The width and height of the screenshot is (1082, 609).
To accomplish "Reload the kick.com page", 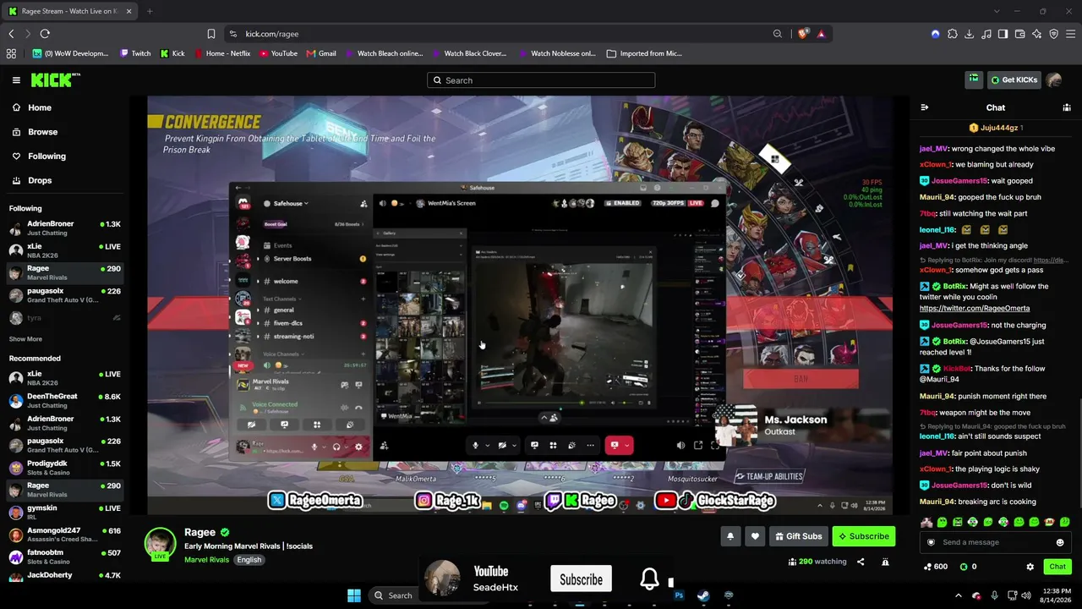I will [45, 34].
